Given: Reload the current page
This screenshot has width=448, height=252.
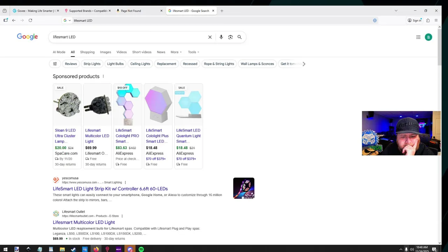Looking at the screenshot, I should (x=30, y=20).
